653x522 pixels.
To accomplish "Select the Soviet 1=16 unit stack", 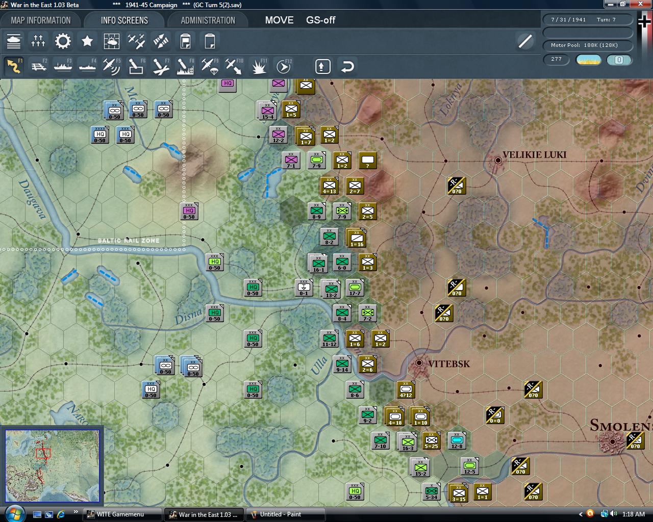I will pyautogui.click(x=356, y=238).
